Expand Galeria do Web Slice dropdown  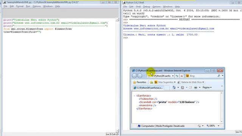[203, 82]
